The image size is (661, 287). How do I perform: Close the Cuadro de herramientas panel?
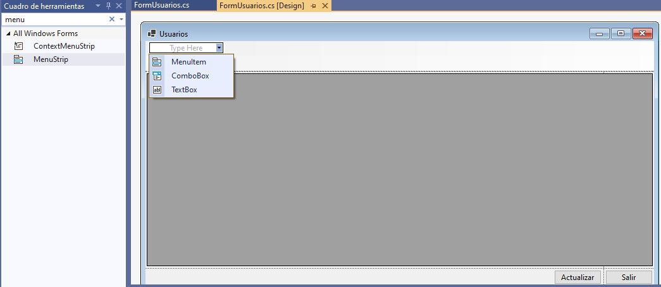pos(119,6)
